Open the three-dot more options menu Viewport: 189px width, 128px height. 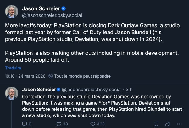click(x=179, y=124)
